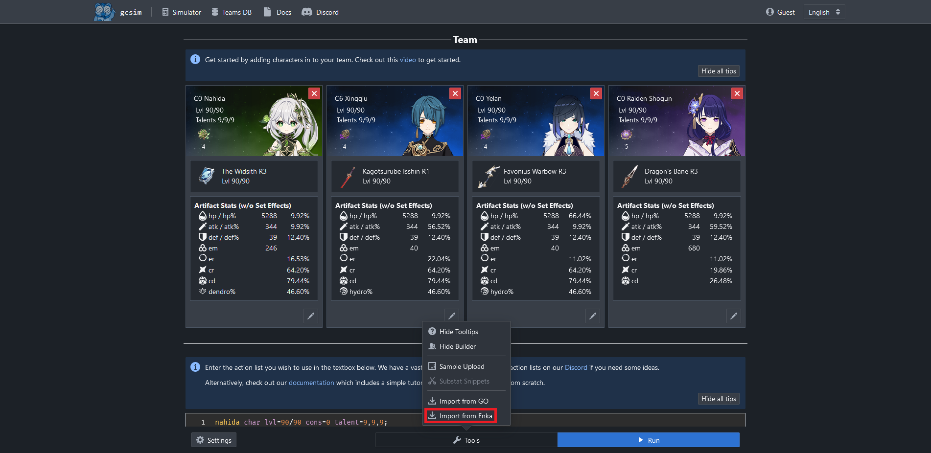
Task: Open the Settings button
Action: (214, 440)
